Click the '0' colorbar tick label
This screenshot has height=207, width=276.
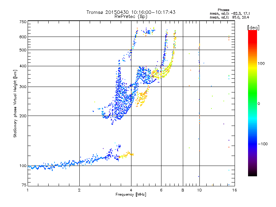(259, 104)
